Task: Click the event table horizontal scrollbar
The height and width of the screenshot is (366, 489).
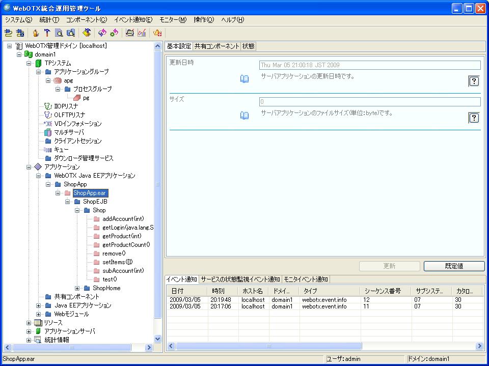Action: pyautogui.click(x=269, y=346)
